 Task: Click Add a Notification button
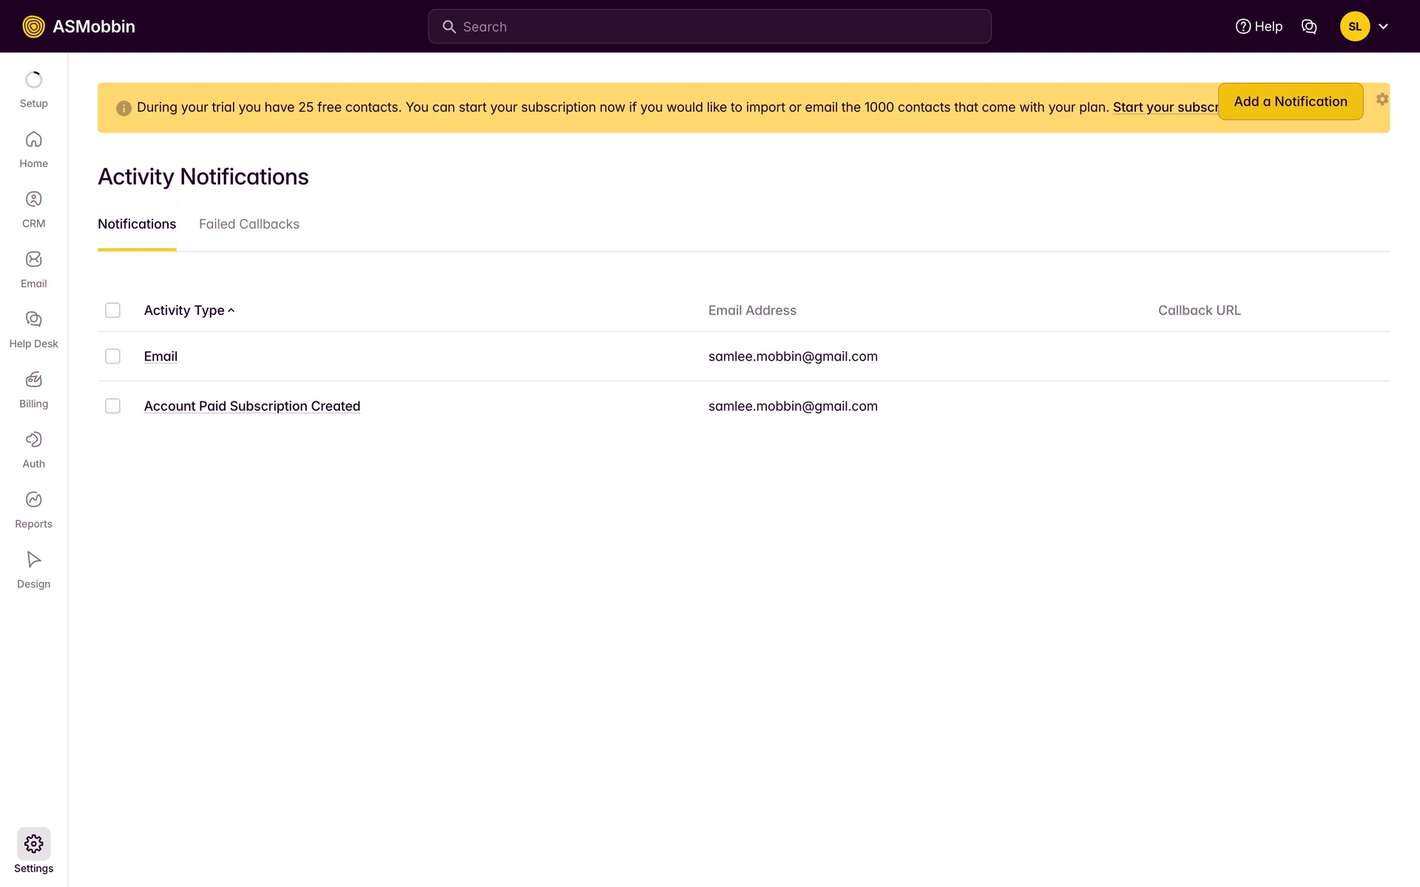(x=1290, y=101)
